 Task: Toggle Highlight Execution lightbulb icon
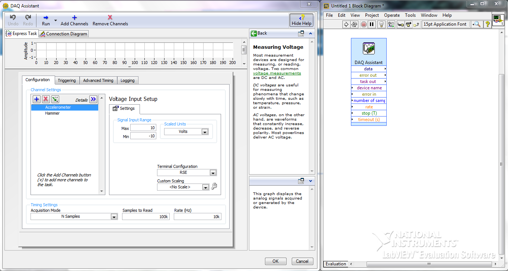381,24
